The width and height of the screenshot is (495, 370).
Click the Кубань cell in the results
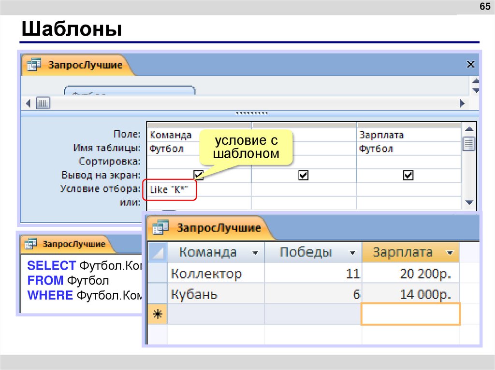point(216,294)
